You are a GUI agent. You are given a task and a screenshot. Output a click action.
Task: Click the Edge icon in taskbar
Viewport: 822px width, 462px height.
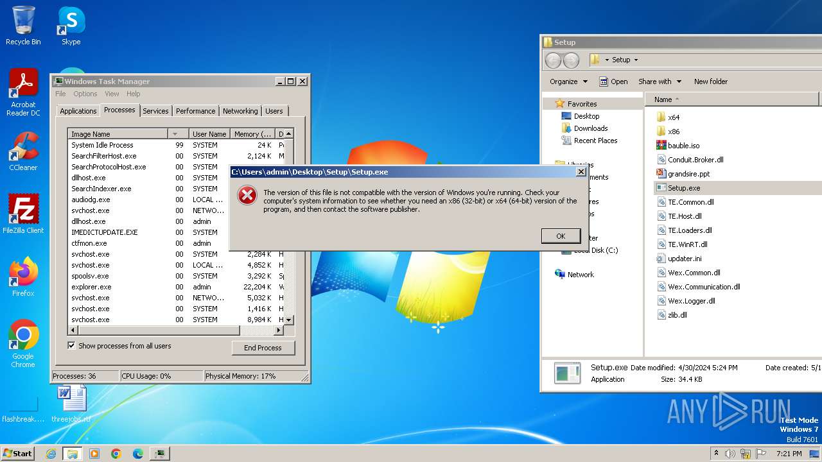(138, 454)
